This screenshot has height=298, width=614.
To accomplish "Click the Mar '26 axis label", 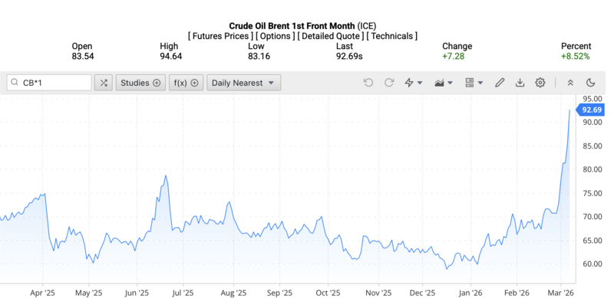I will 561,292.
